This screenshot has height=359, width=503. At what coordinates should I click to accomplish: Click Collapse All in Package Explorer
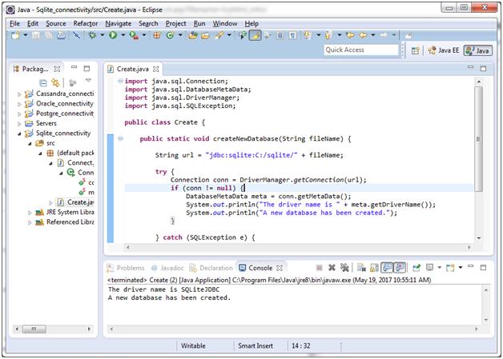click(43, 83)
